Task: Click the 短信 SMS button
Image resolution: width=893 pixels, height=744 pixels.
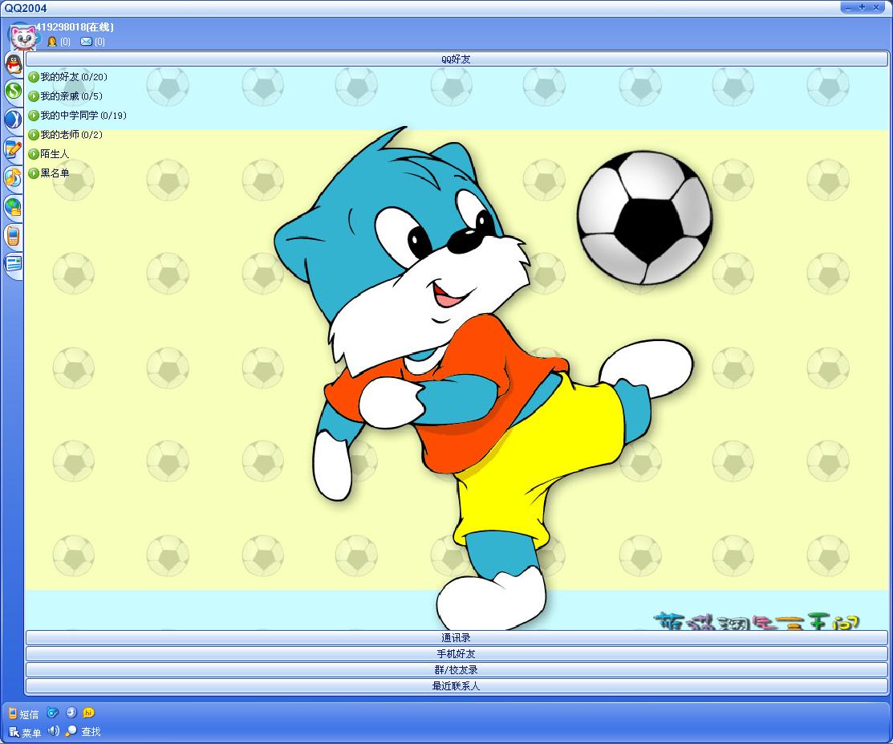Action: 24,714
